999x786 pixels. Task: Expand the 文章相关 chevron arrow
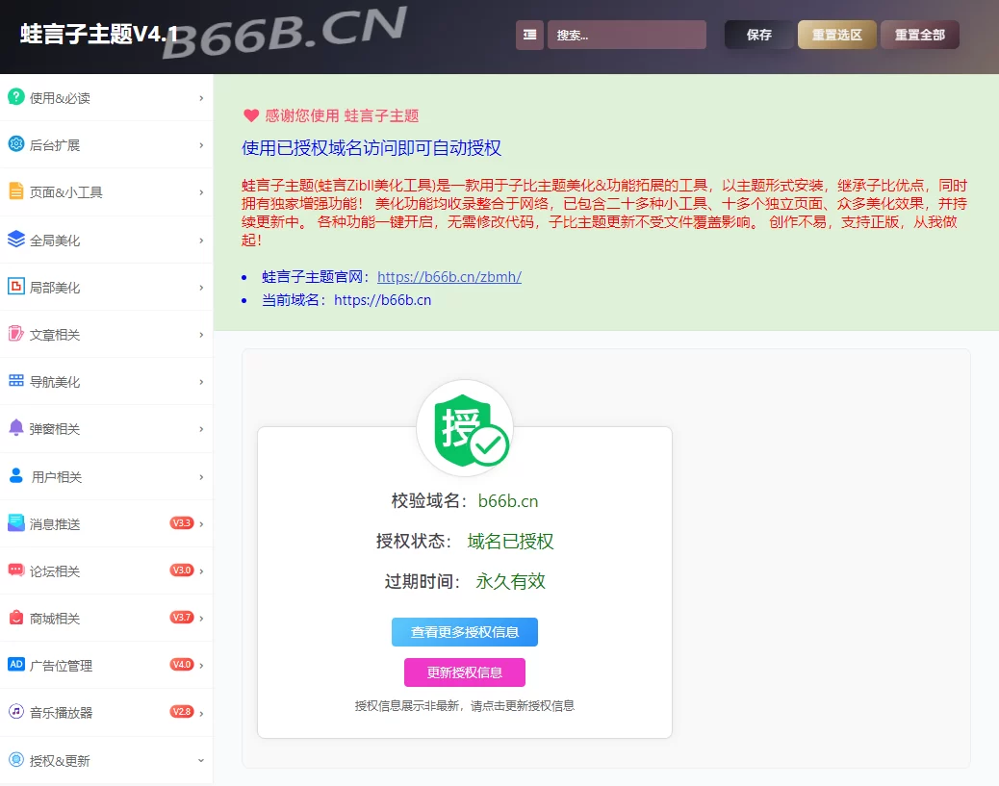[x=201, y=335]
